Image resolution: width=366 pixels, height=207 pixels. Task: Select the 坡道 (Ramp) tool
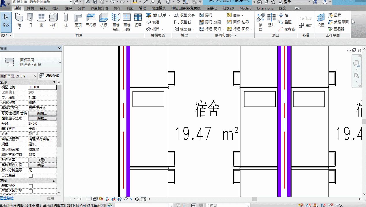pos(153,22)
